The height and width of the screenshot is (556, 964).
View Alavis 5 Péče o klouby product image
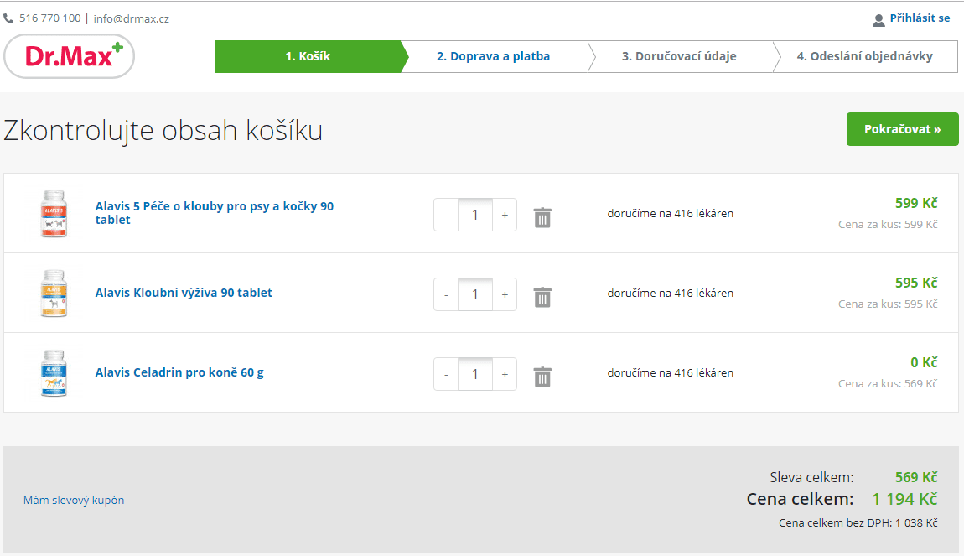(x=54, y=213)
